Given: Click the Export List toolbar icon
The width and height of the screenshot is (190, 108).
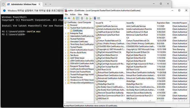Looking at the screenshot, I should tap(90, 18).
